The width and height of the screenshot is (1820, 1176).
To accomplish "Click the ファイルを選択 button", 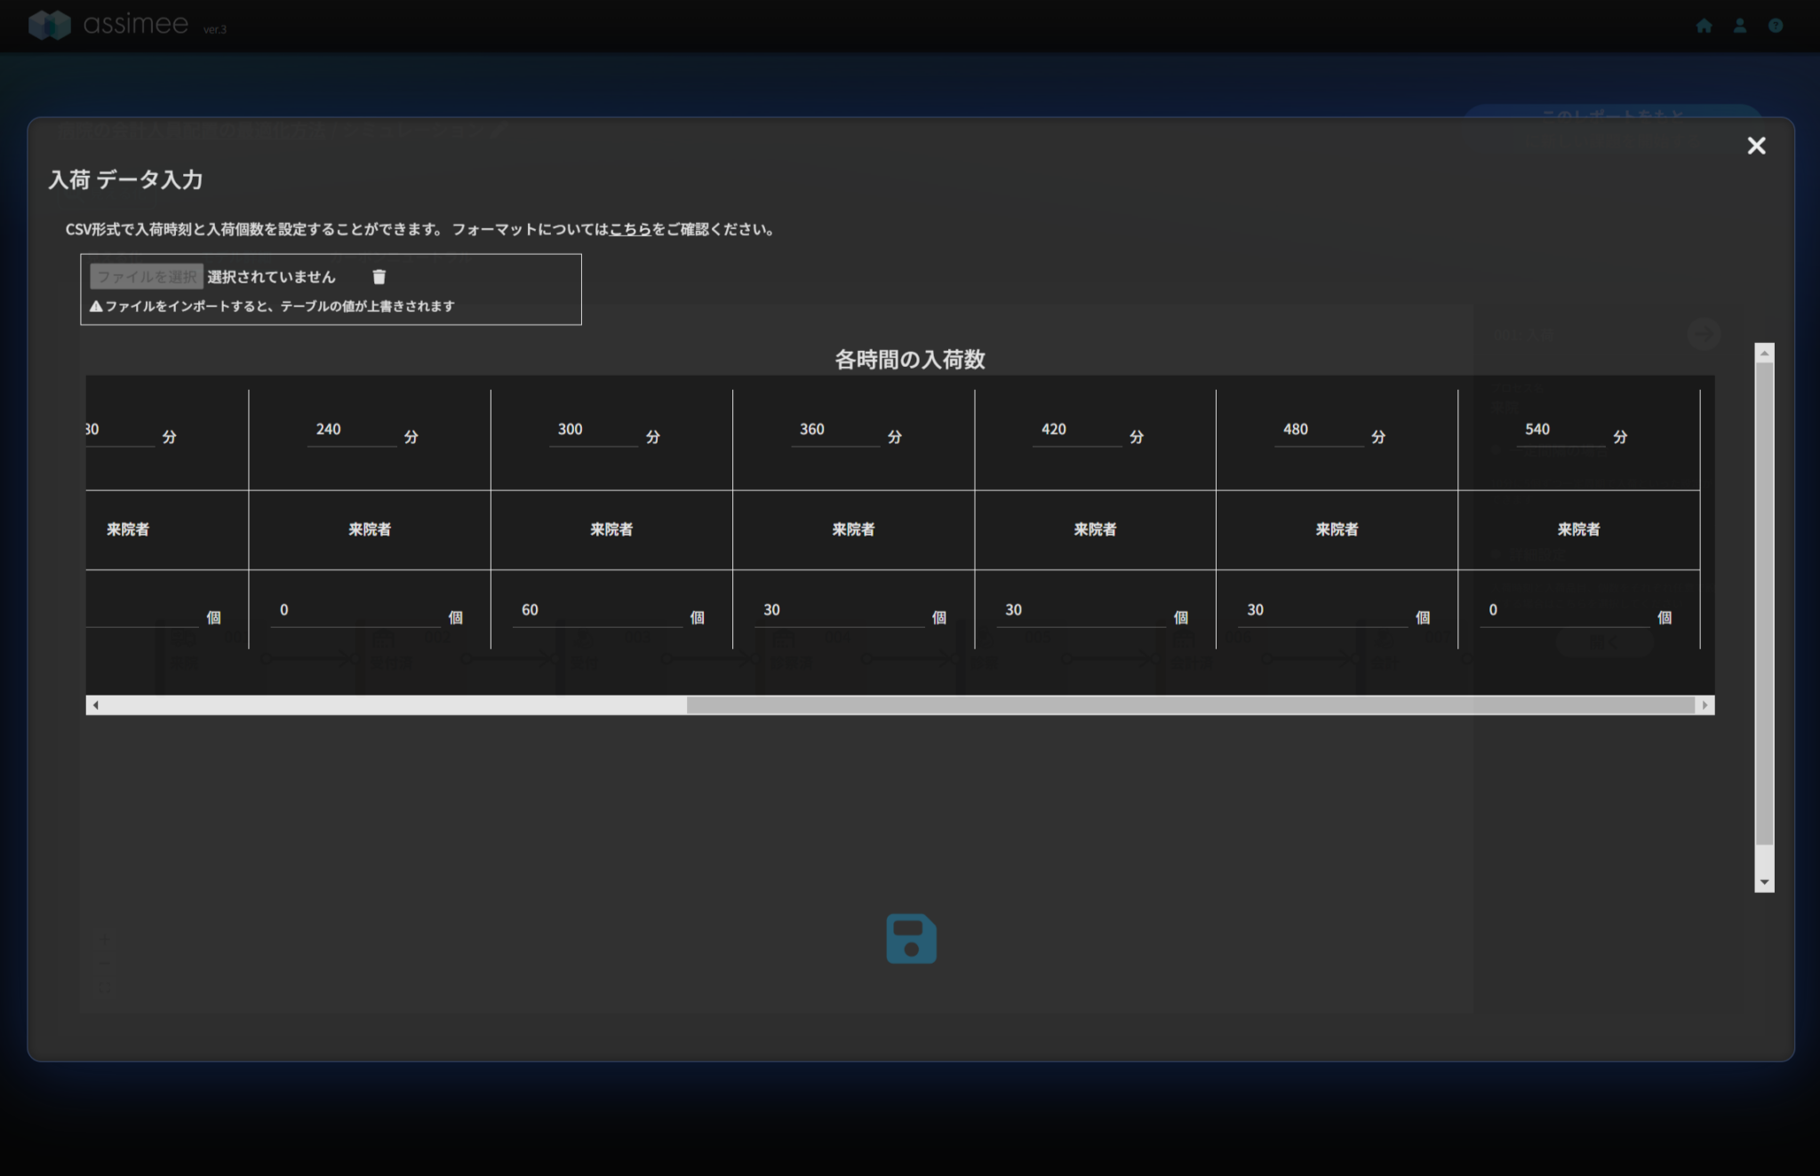I will click(147, 277).
